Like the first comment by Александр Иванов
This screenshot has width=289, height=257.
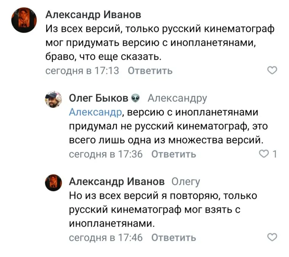pos(272,70)
